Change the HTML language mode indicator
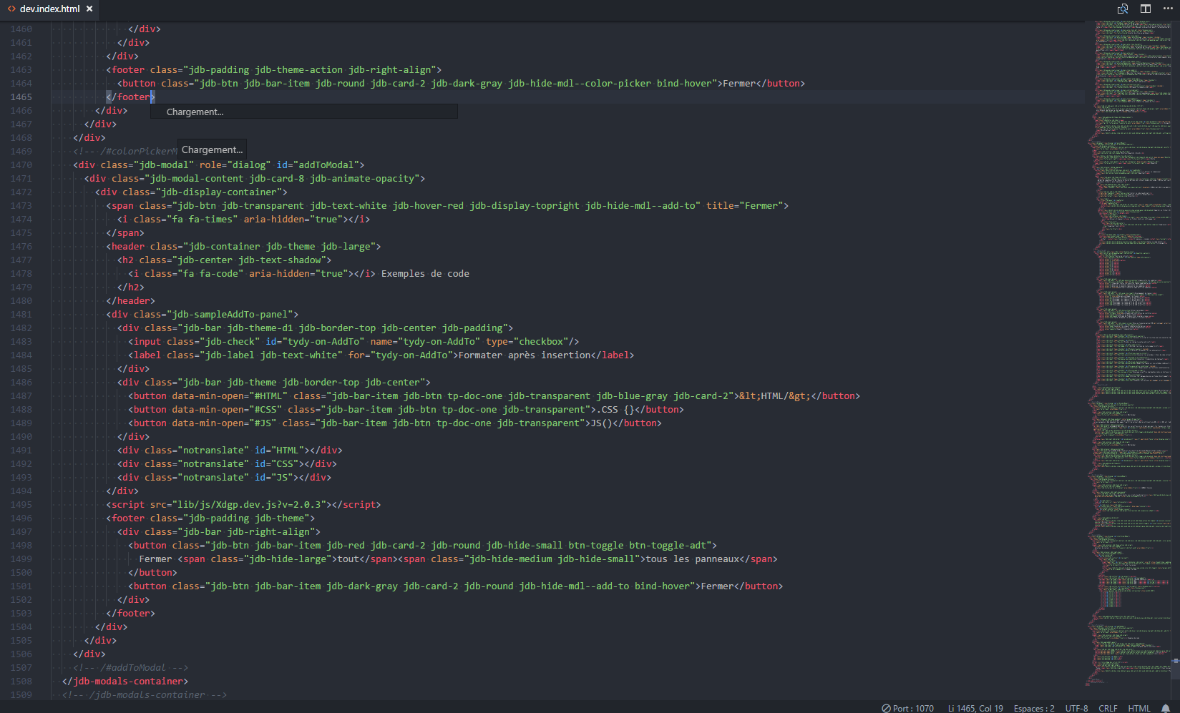1180x713 pixels. coord(1138,708)
